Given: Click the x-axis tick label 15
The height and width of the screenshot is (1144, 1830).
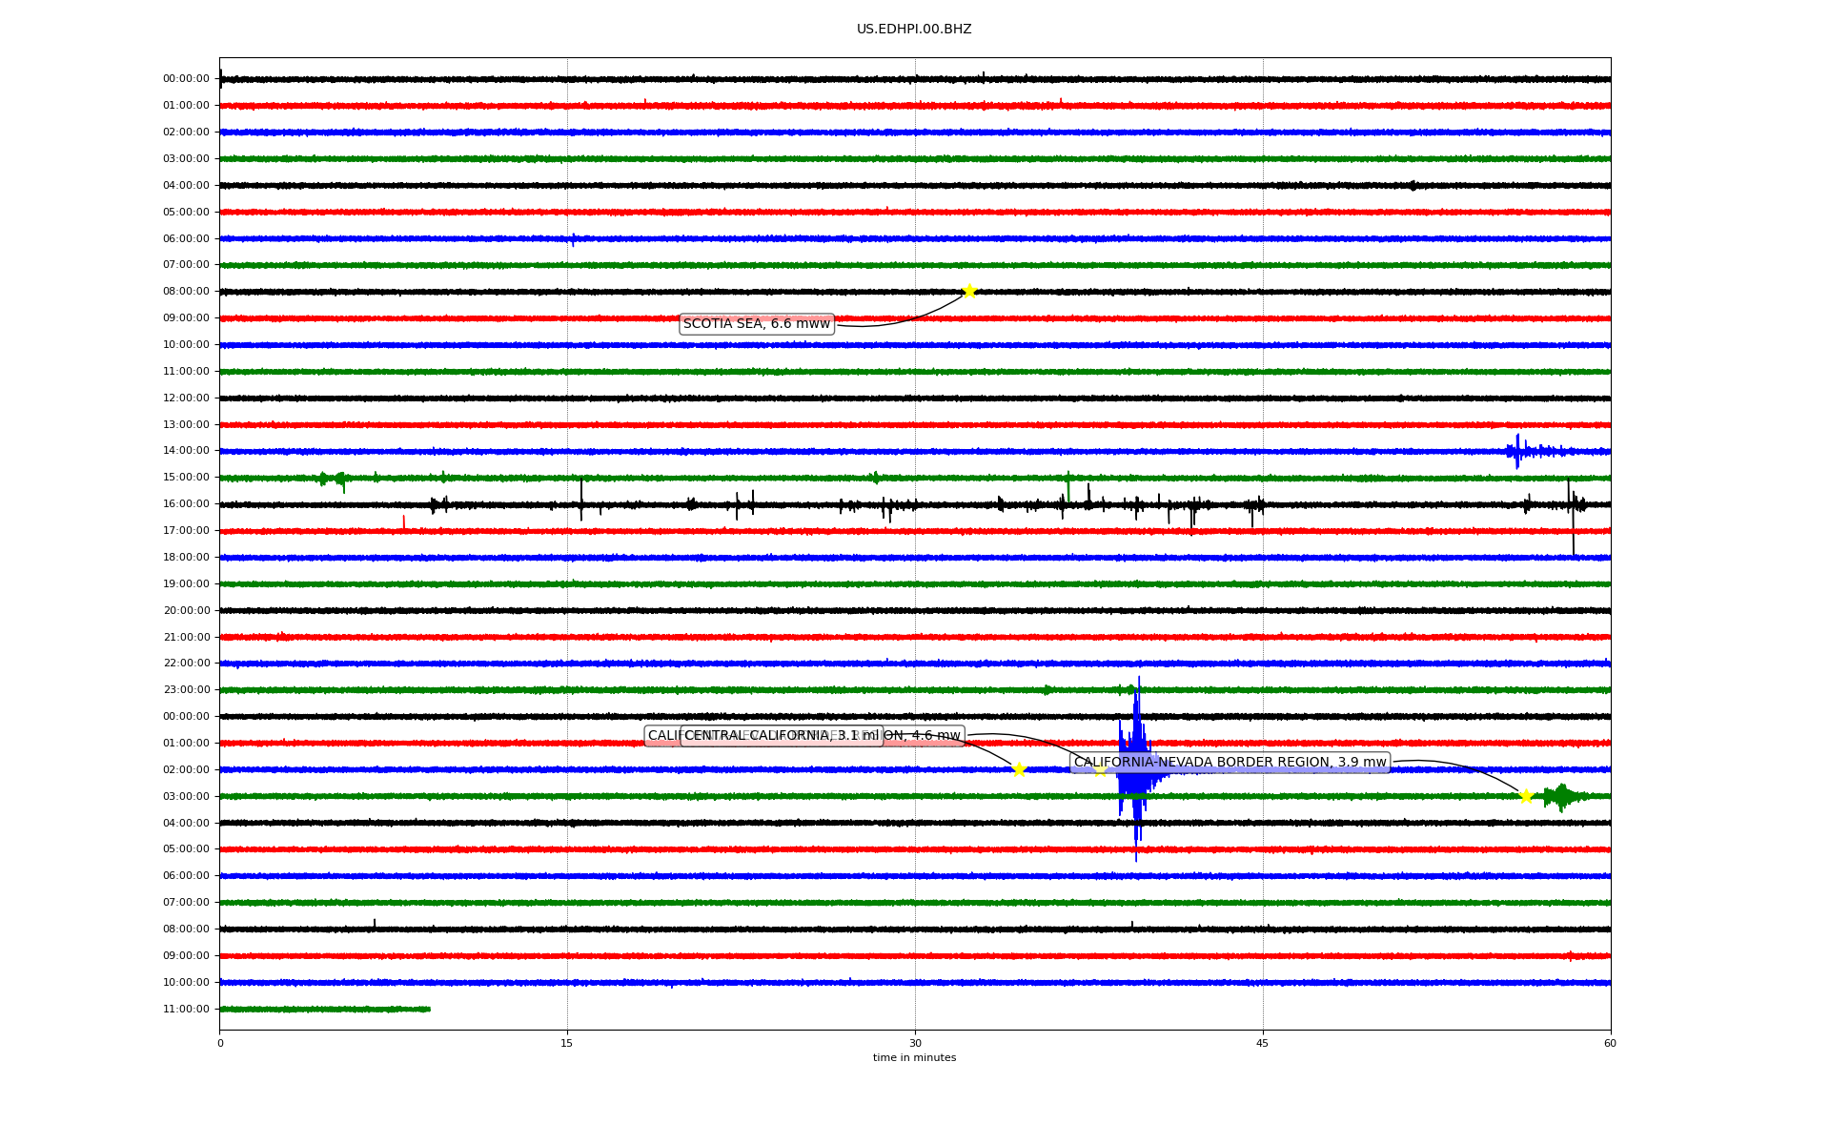Looking at the screenshot, I should pos(567,1043).
